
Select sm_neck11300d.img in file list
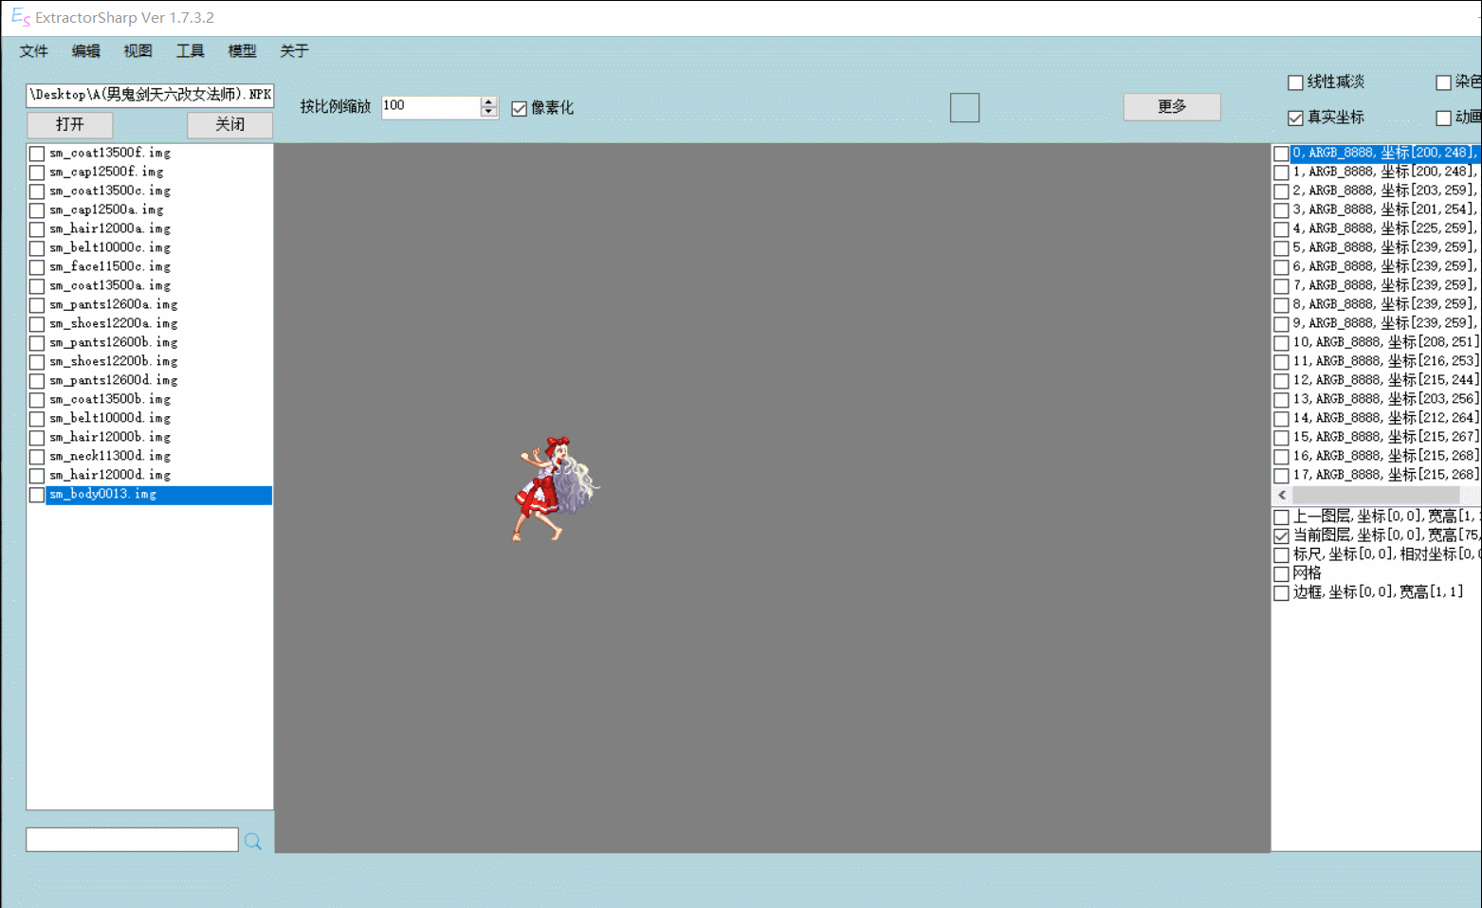(110, 456)
